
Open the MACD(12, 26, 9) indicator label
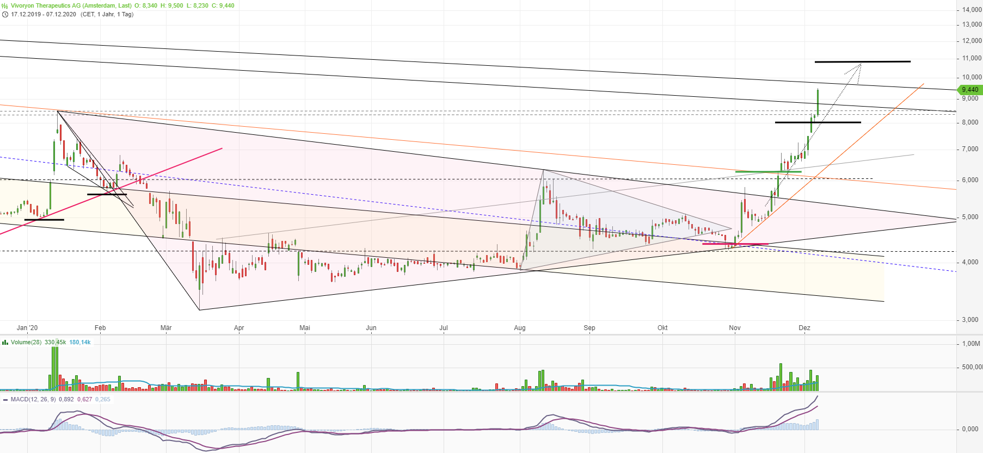[x=33, y=399]
